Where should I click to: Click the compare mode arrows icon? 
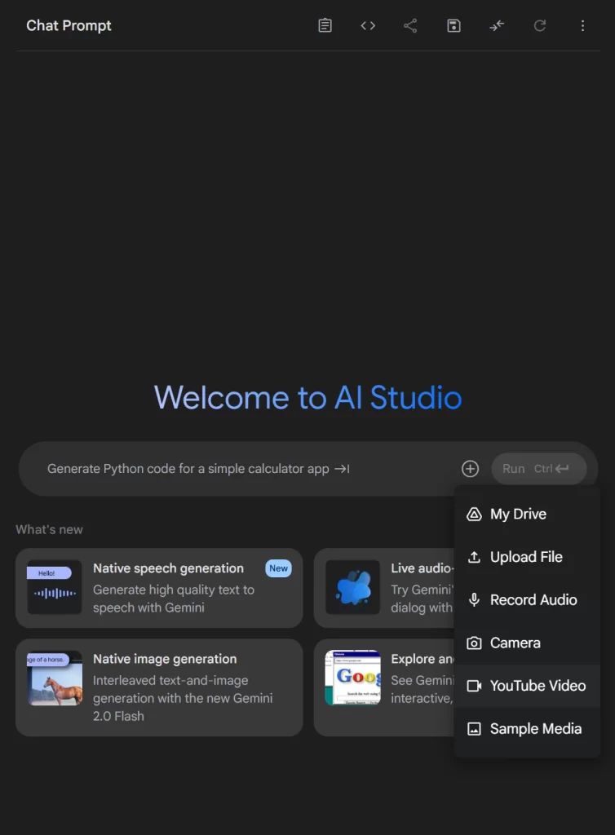coord(496,25)
